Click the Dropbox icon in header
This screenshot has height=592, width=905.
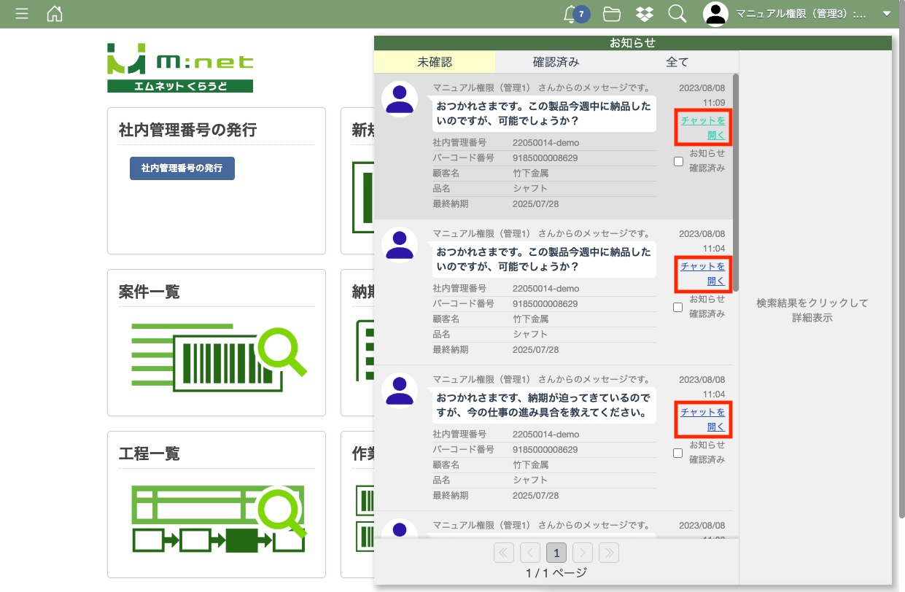pyautogui.click(x=644, y=14)
